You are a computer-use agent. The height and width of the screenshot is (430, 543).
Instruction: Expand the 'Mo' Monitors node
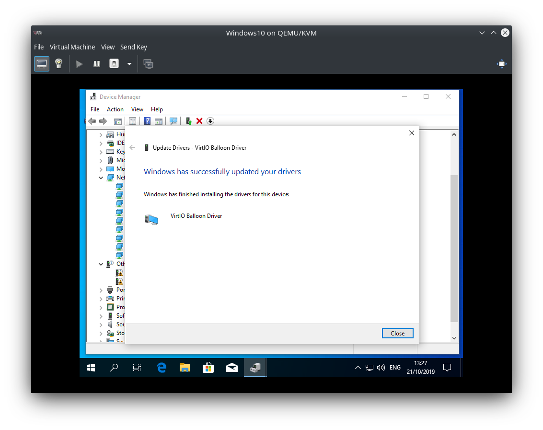pyautogui.click(x=101, y=169)
